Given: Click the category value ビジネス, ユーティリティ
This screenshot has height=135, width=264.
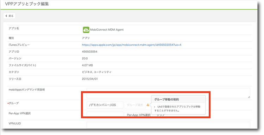Looking at the screenshot, I should [97, 72].
